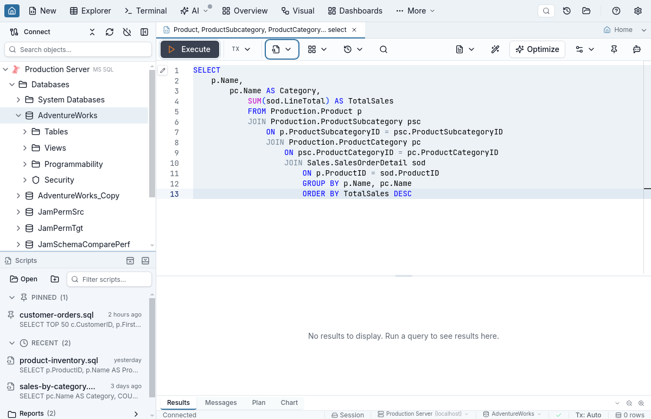
Task: Collapse the results pane chevron
Action: (x=617, y=403)
